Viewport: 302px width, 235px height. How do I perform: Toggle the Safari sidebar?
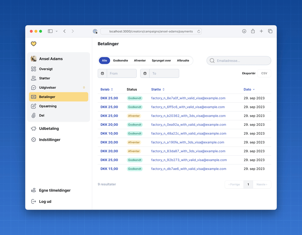point(50,31)
